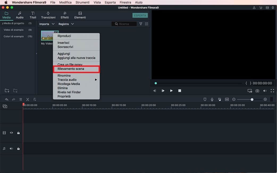Open the user account icon
The width and height of the screenshot is (277, 173).
coord(254,8)
